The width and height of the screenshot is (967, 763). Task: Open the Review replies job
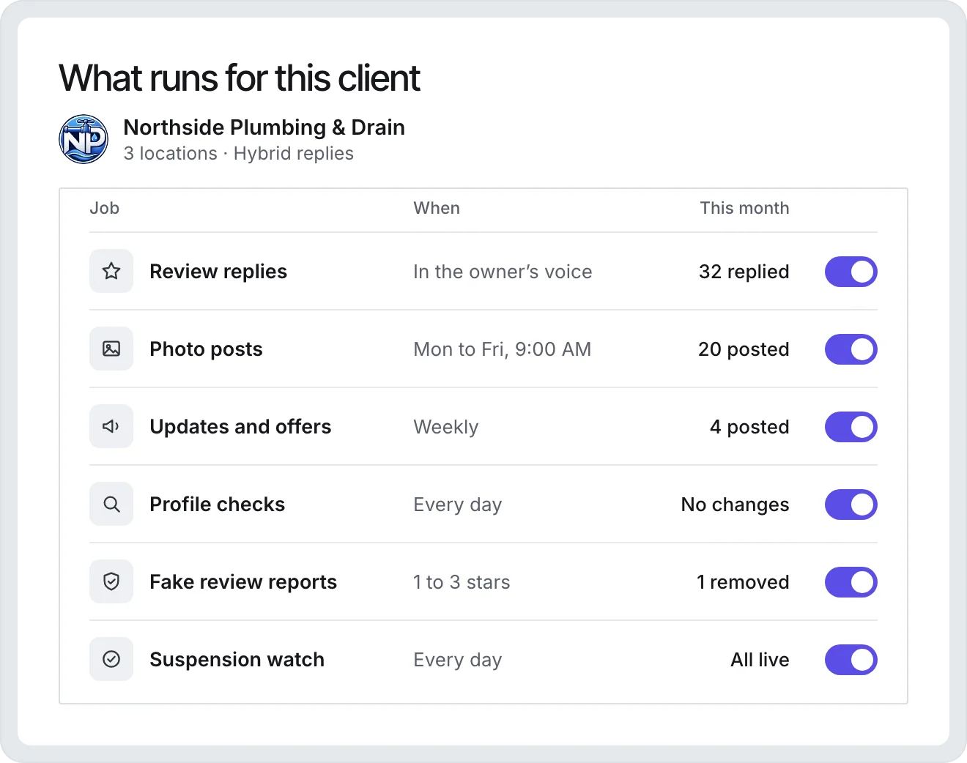tap(218, 272)
